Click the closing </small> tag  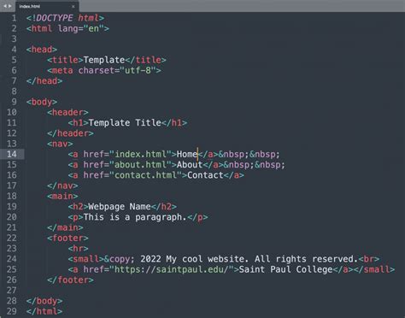tap(374, 270)
